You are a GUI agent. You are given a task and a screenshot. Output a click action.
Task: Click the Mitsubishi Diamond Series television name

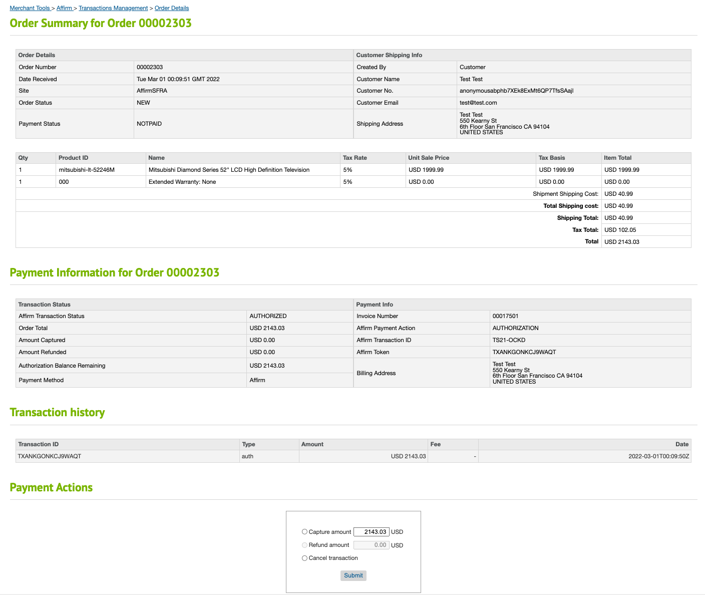(x=229, y=170)
